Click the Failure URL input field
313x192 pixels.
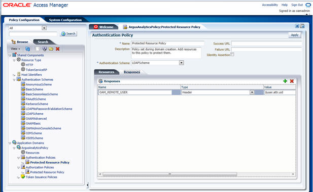point(267,50)
